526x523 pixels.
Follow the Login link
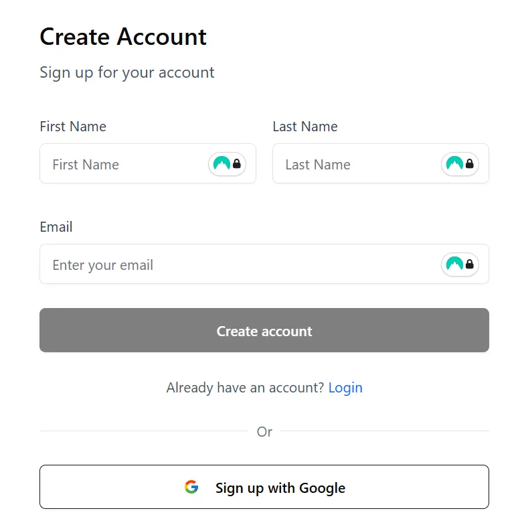(345, 388)
